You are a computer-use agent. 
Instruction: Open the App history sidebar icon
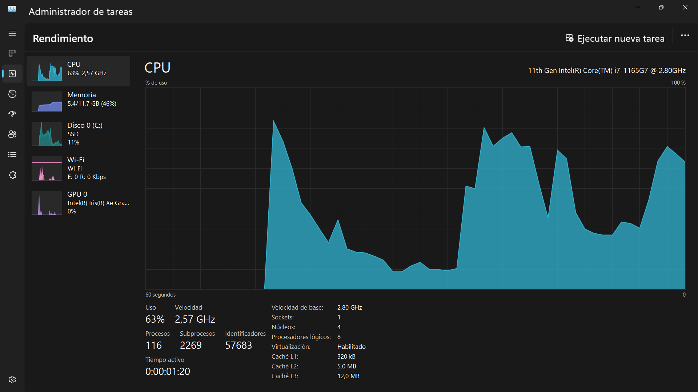[12, 94]
